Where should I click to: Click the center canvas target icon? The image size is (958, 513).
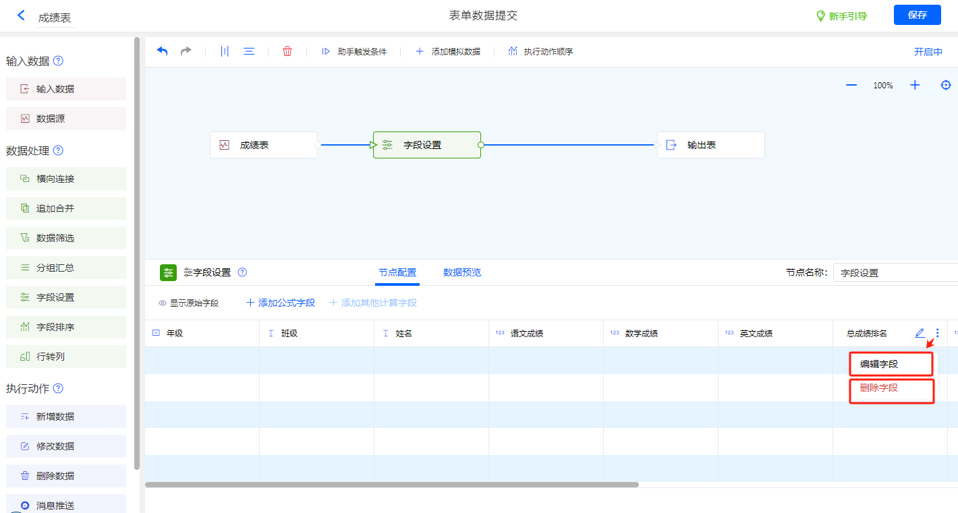pyautogui.click(x=946, y=85)
